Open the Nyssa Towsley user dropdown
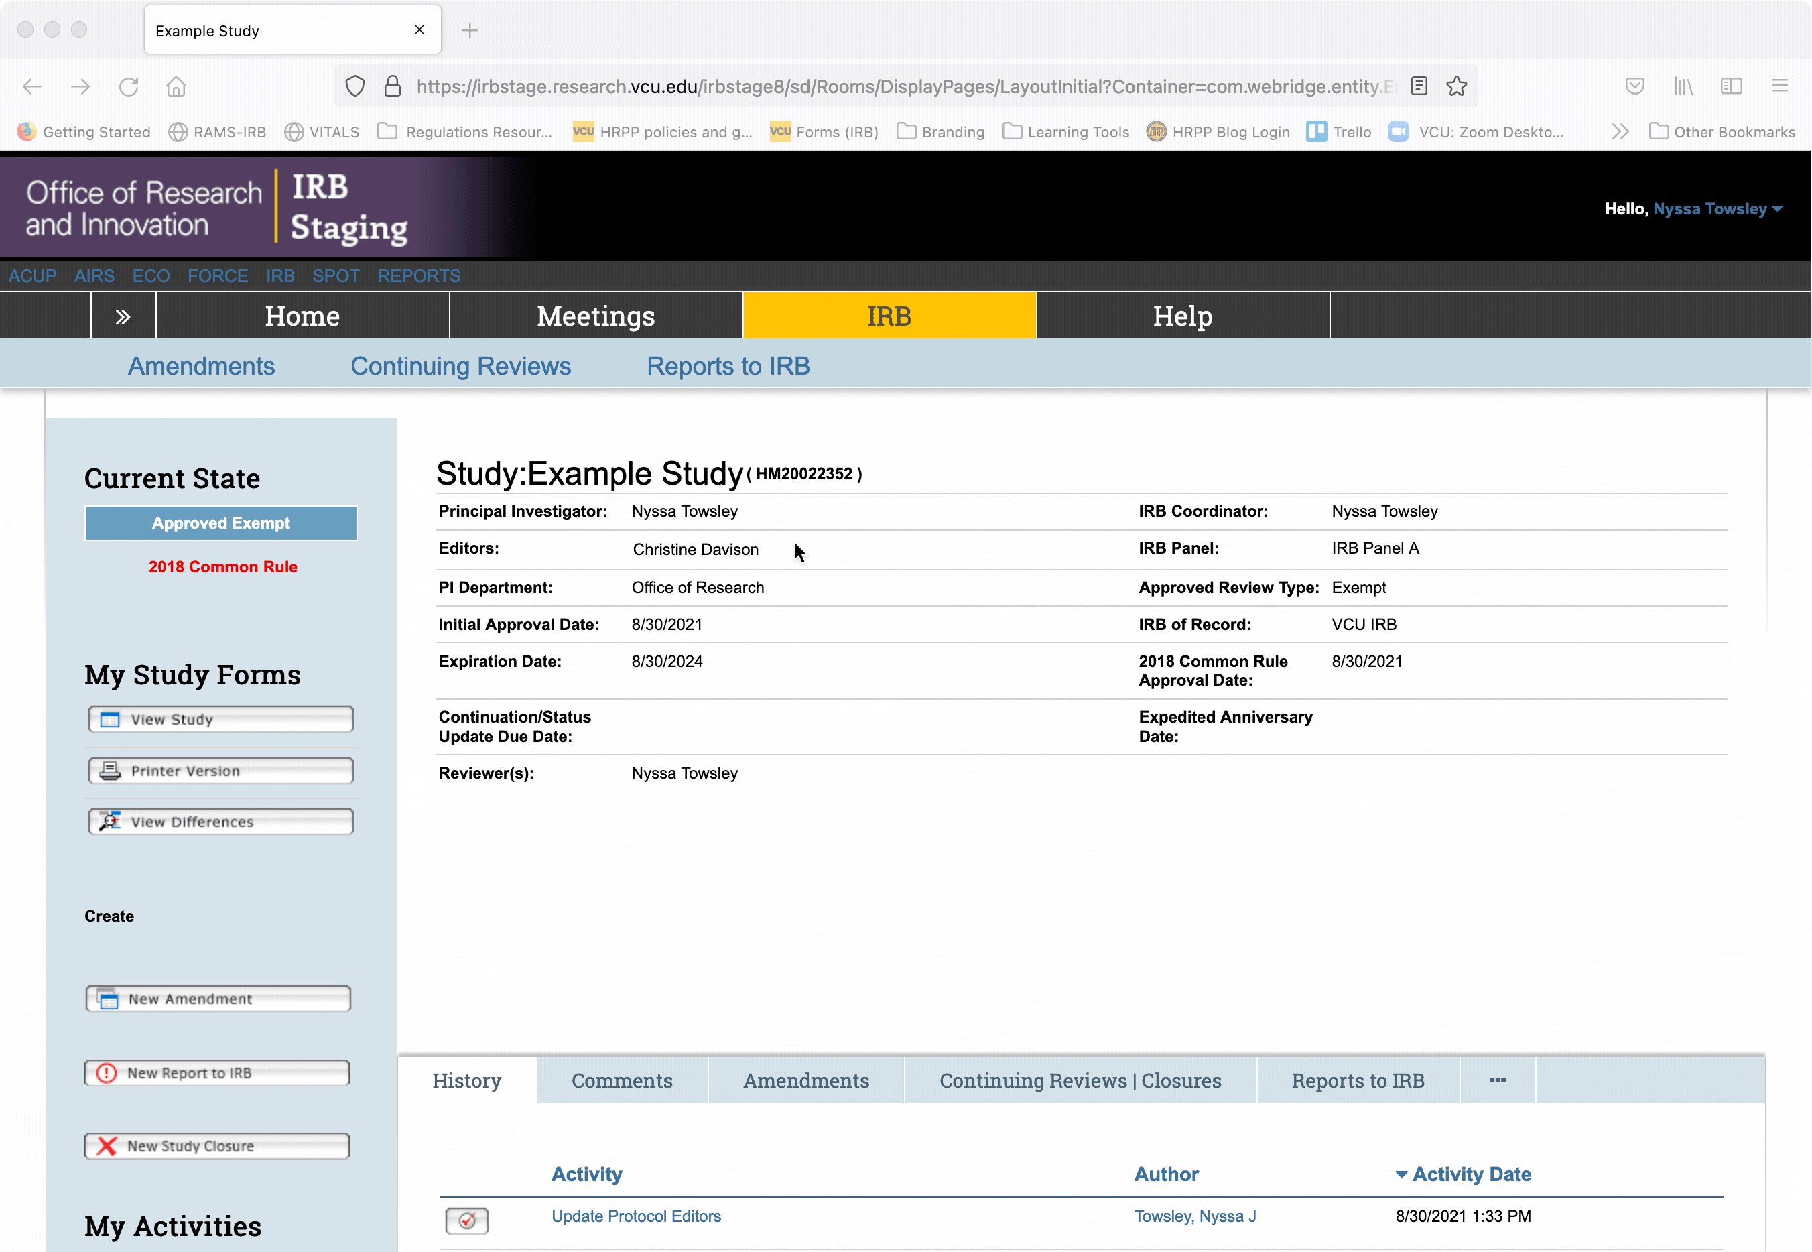This screenshot has height=1252, width=1812. [x=1717, y=208]
